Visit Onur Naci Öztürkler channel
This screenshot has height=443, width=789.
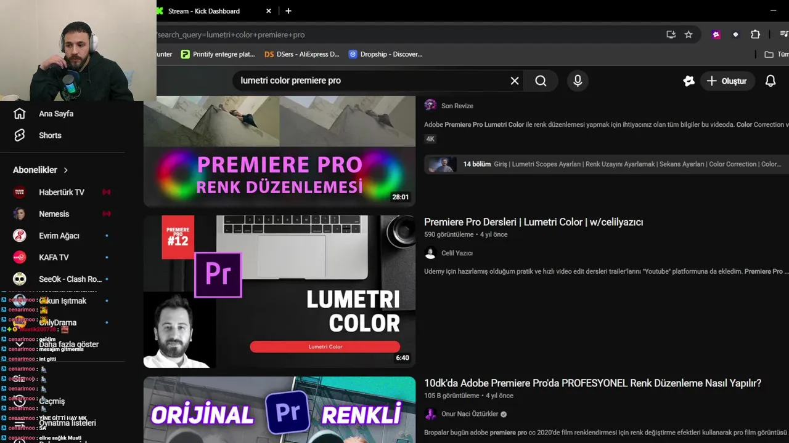tap(470, 414)
